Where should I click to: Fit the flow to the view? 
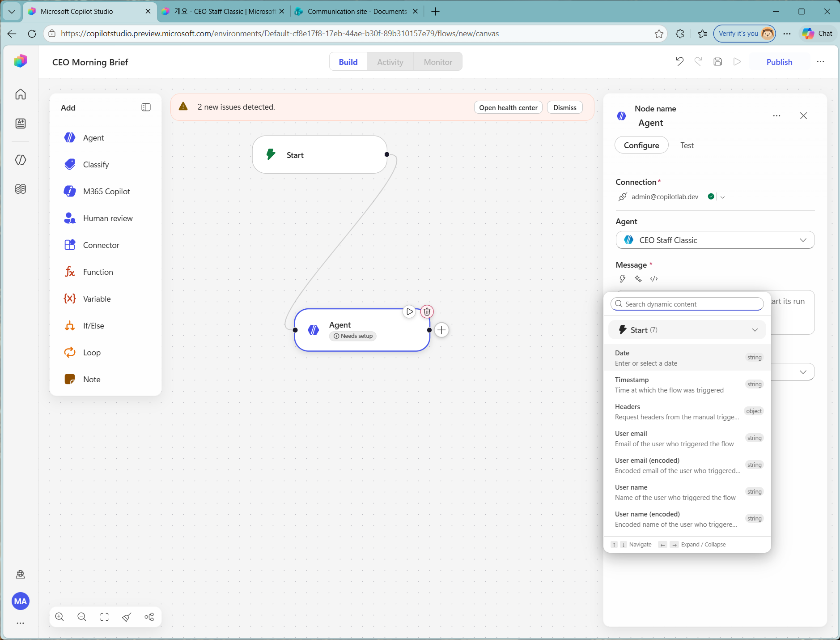(104, 617)
